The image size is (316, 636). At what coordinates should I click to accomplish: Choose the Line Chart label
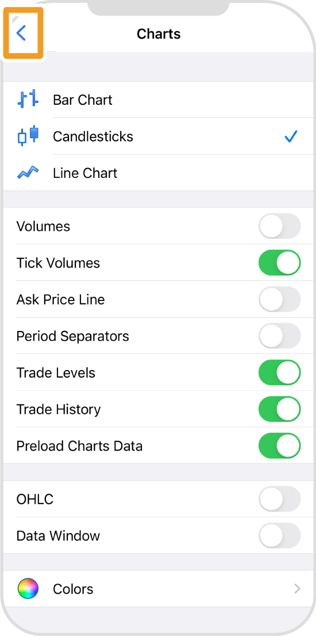point(85,173)
